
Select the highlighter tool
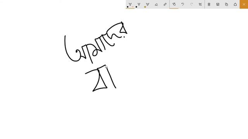(148, 4)
